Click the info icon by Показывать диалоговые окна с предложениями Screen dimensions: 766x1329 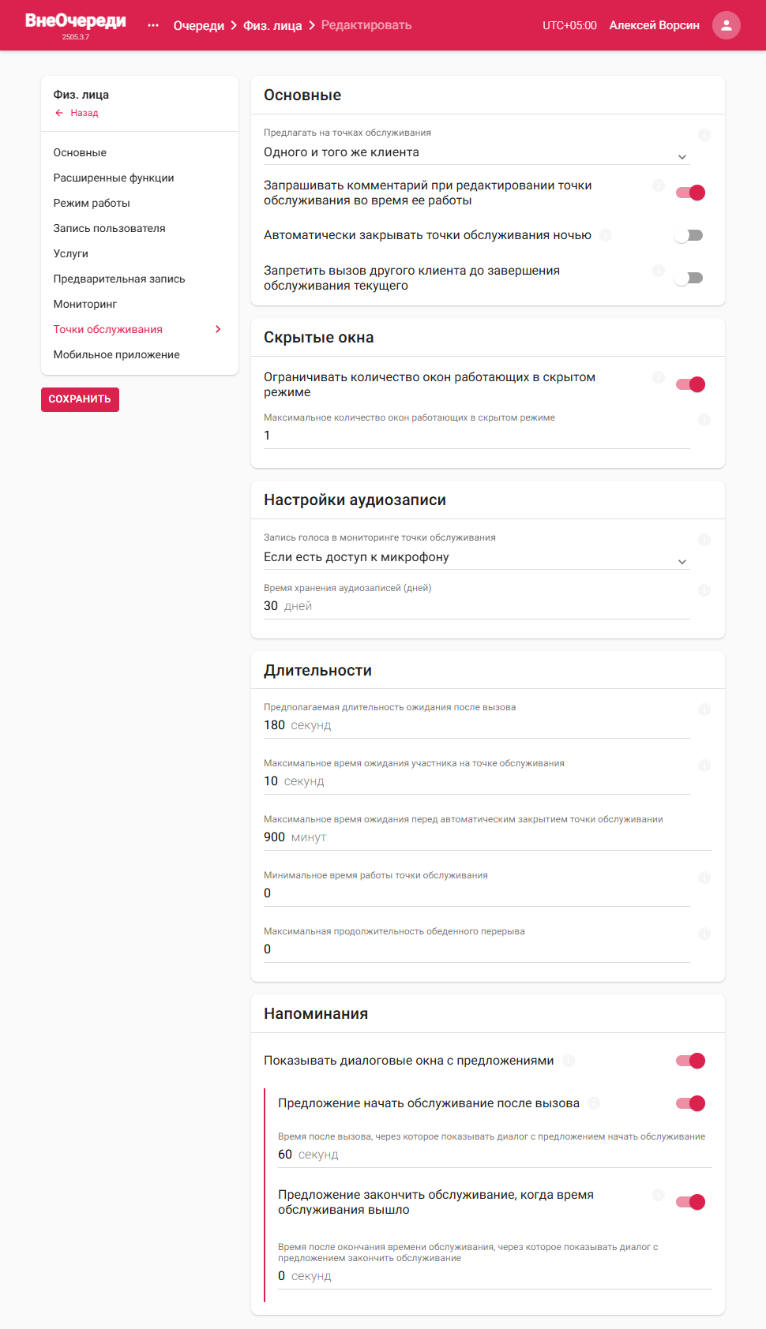click(569, 1061)
